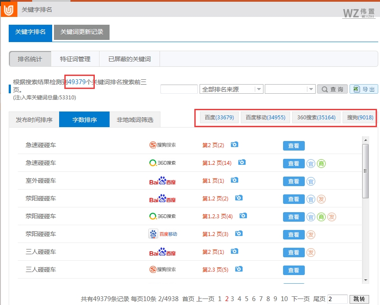380x305 pixels.
Task: Click the 查询 search button
Action: click(332, 89)
